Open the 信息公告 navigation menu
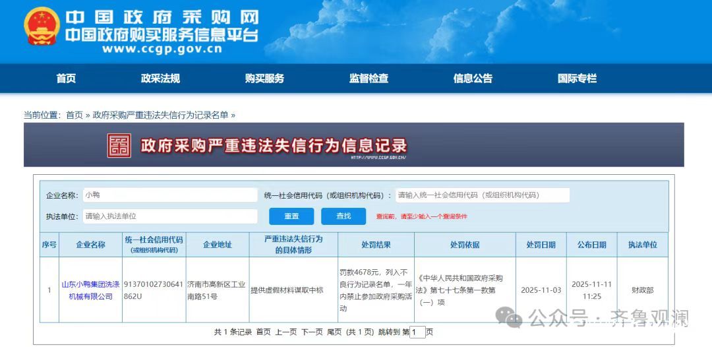The width and height of the screenshot is (712, 347). pyautogui.click(x=473, y=79)
